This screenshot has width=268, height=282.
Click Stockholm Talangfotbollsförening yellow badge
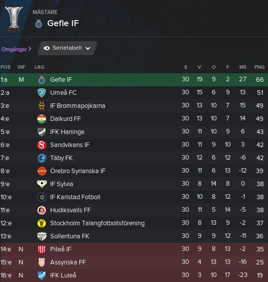pos(42,223)
